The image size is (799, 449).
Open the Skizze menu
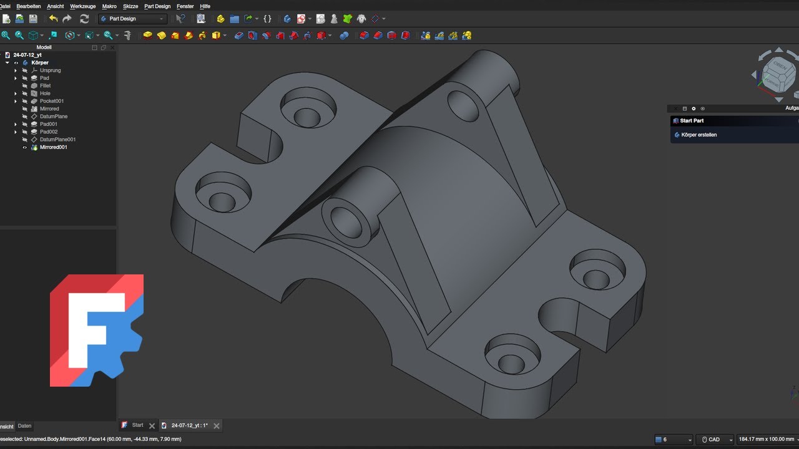pos(131,6)
